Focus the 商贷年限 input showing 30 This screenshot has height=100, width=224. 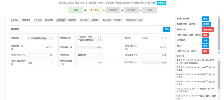tap(40, 55)
